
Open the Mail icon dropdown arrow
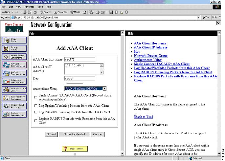[x=94, y=12]
